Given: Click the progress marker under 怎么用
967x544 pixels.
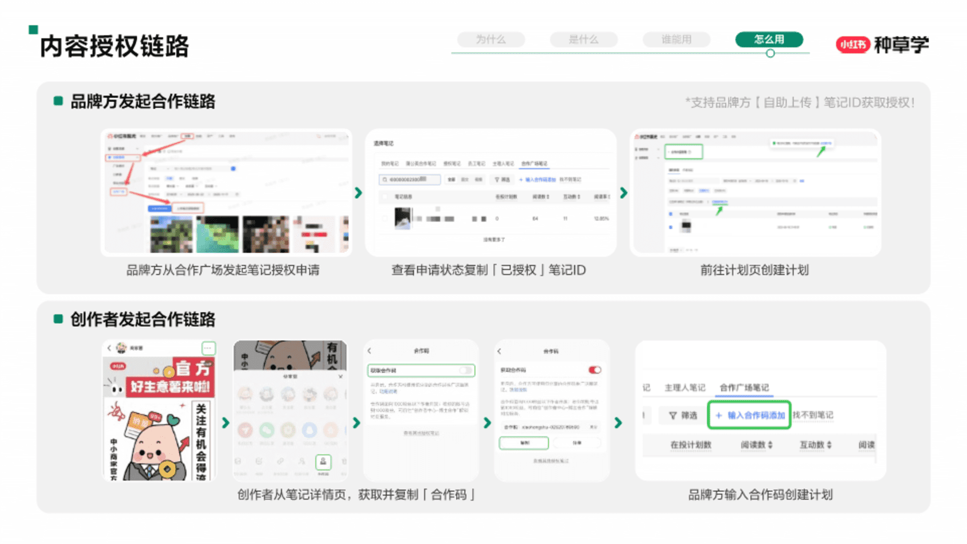Looking at the screenshot, I should click(x=770, y=53).
